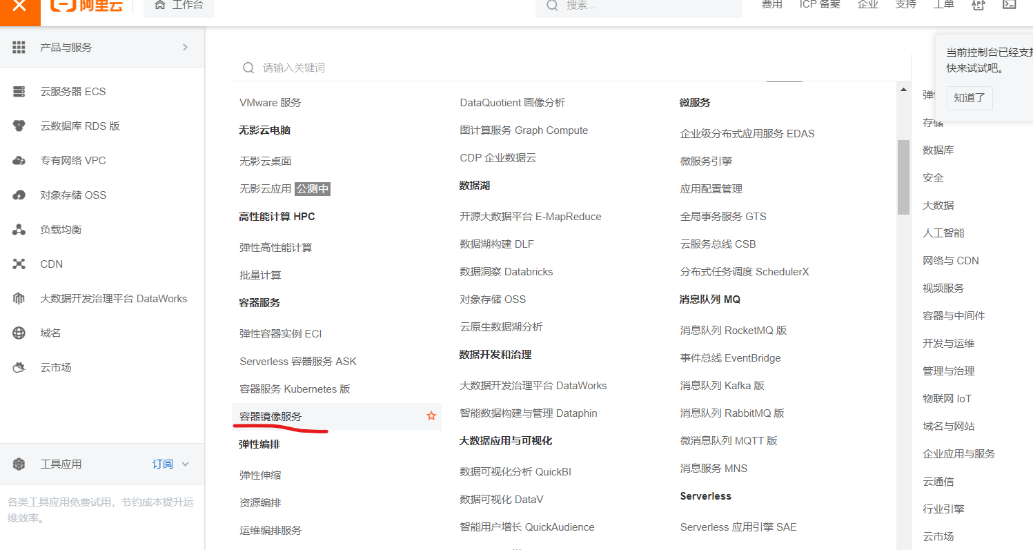Open Serverless 应用引擎 SAE
The height and width of the screenshot is (550, 1033).
[738, 527]
